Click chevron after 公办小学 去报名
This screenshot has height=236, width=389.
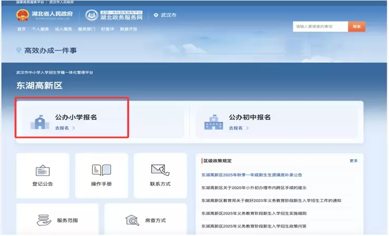pos(74,128)
